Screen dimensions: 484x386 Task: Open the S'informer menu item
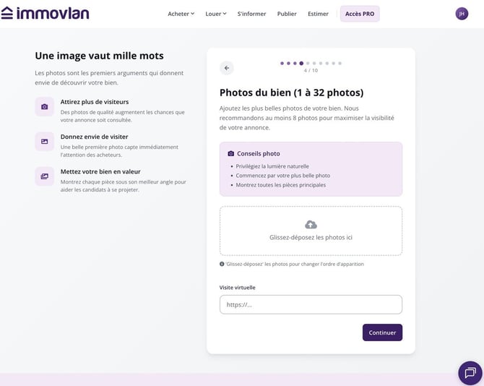tap(251, 14)
